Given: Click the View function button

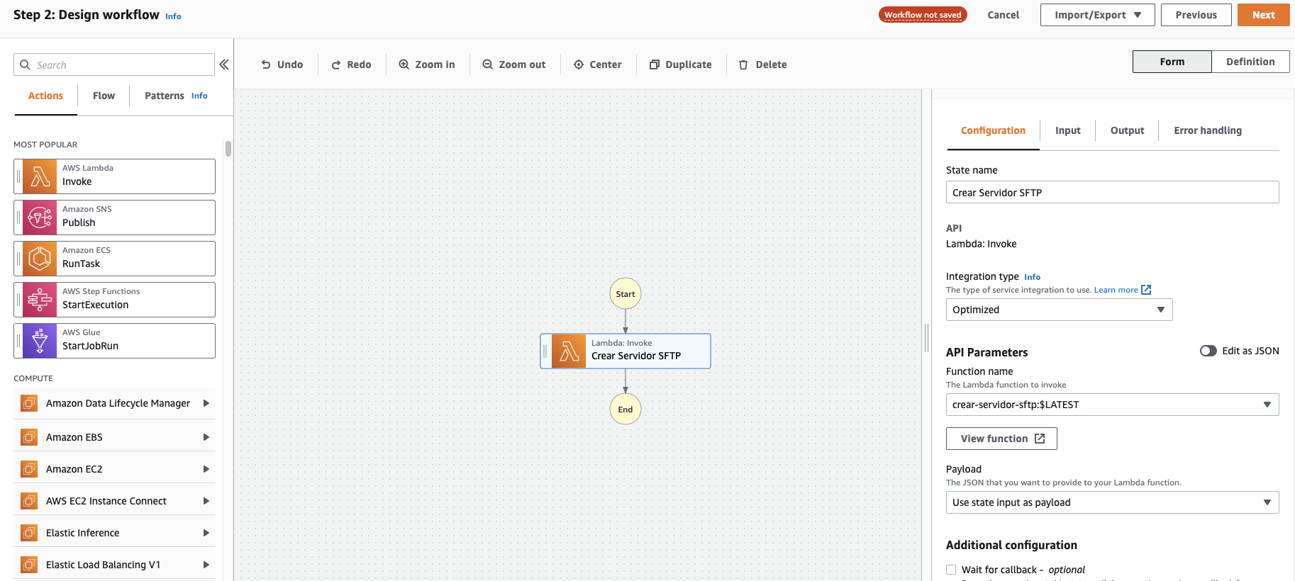Looking at the screenshot, I should click(x=1001, y=439).
